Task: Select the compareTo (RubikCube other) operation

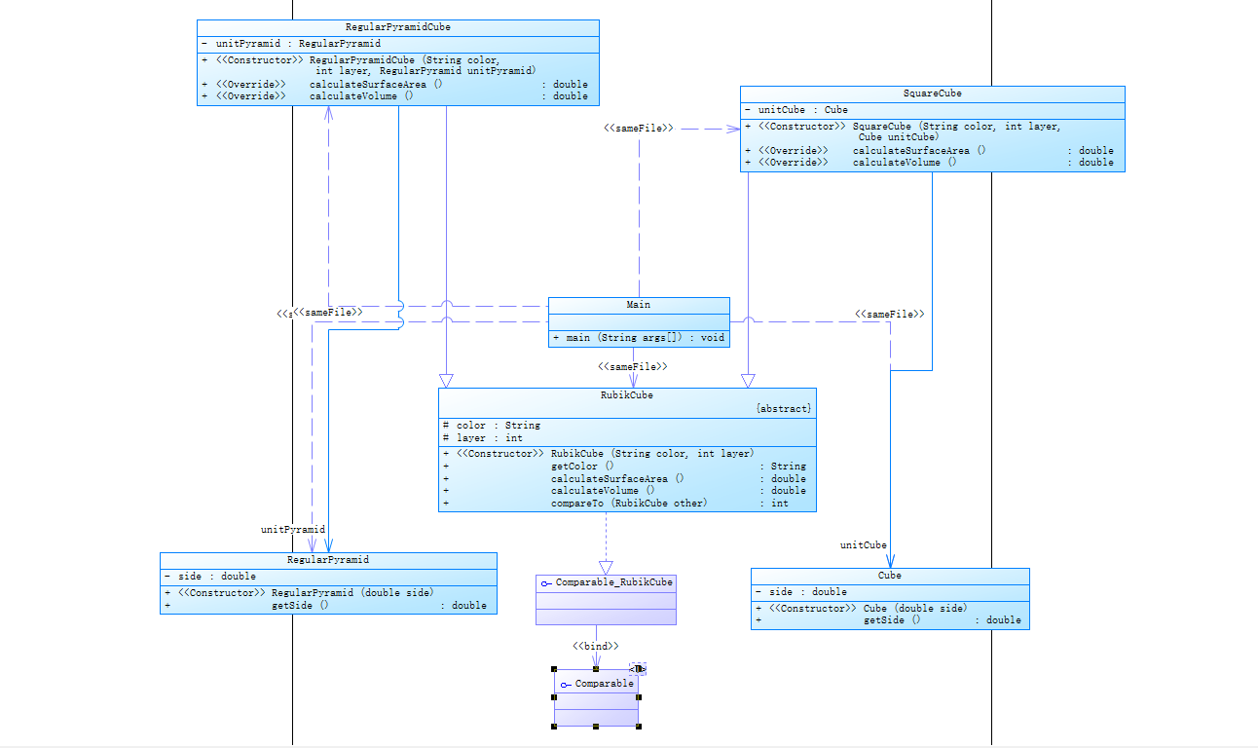Action: (x=624, y=504)
